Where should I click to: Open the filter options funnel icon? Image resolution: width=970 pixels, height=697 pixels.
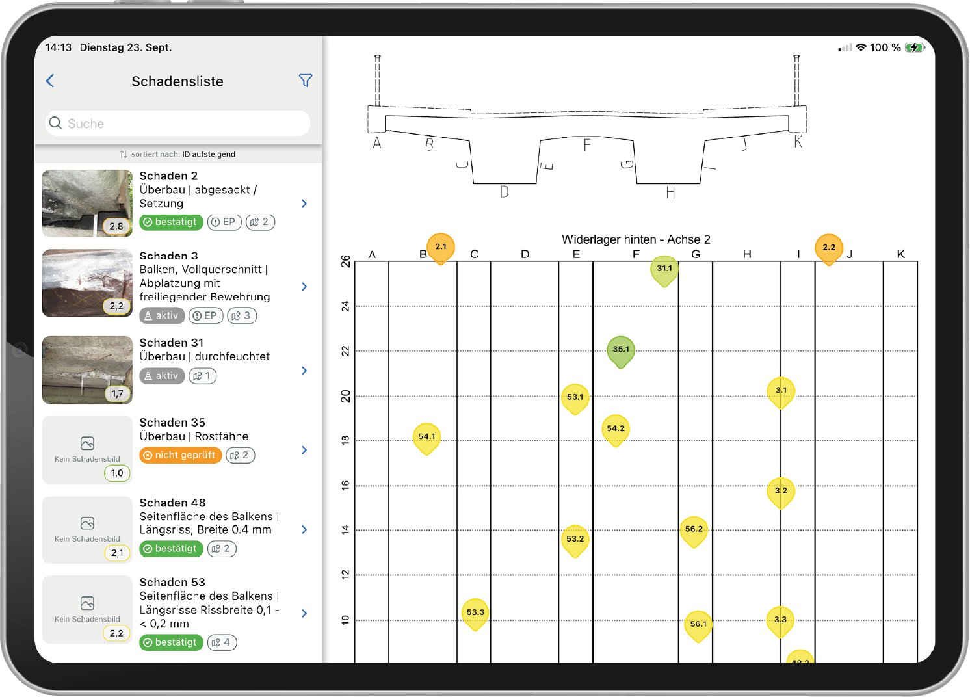pos(306,81)
